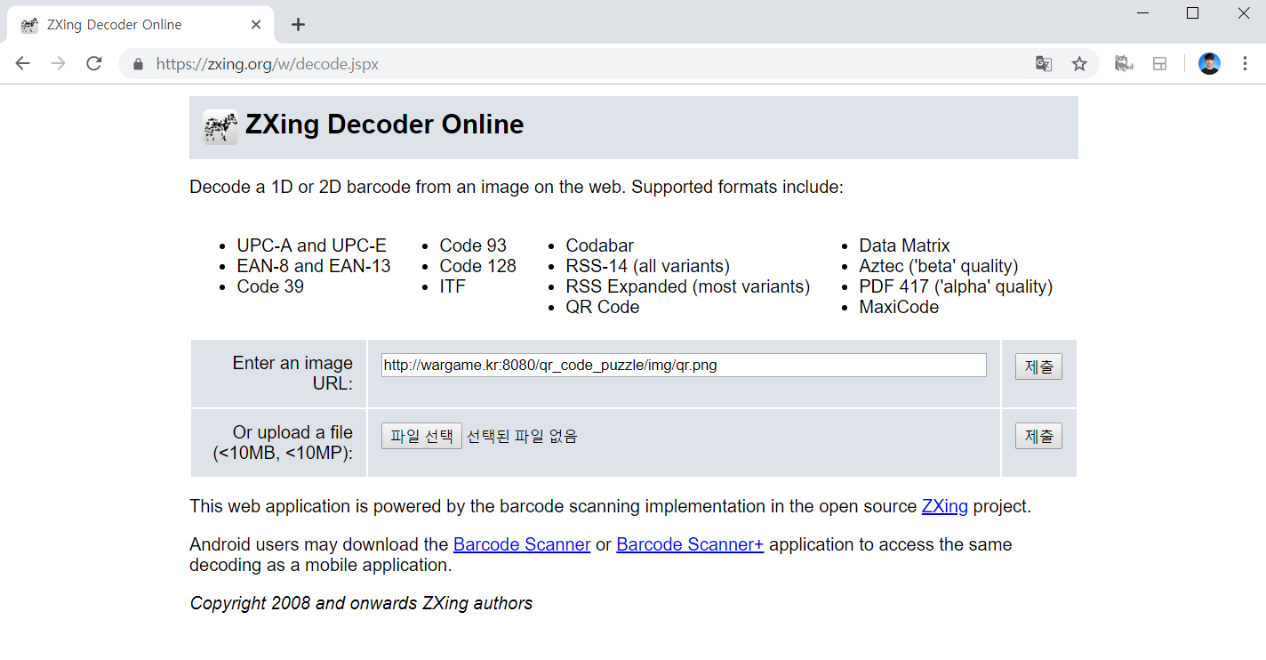The image size is (1266, 660).
Task: Click the 'QR Code' list item
Action: pyautogui.click(x=603, y=307)
